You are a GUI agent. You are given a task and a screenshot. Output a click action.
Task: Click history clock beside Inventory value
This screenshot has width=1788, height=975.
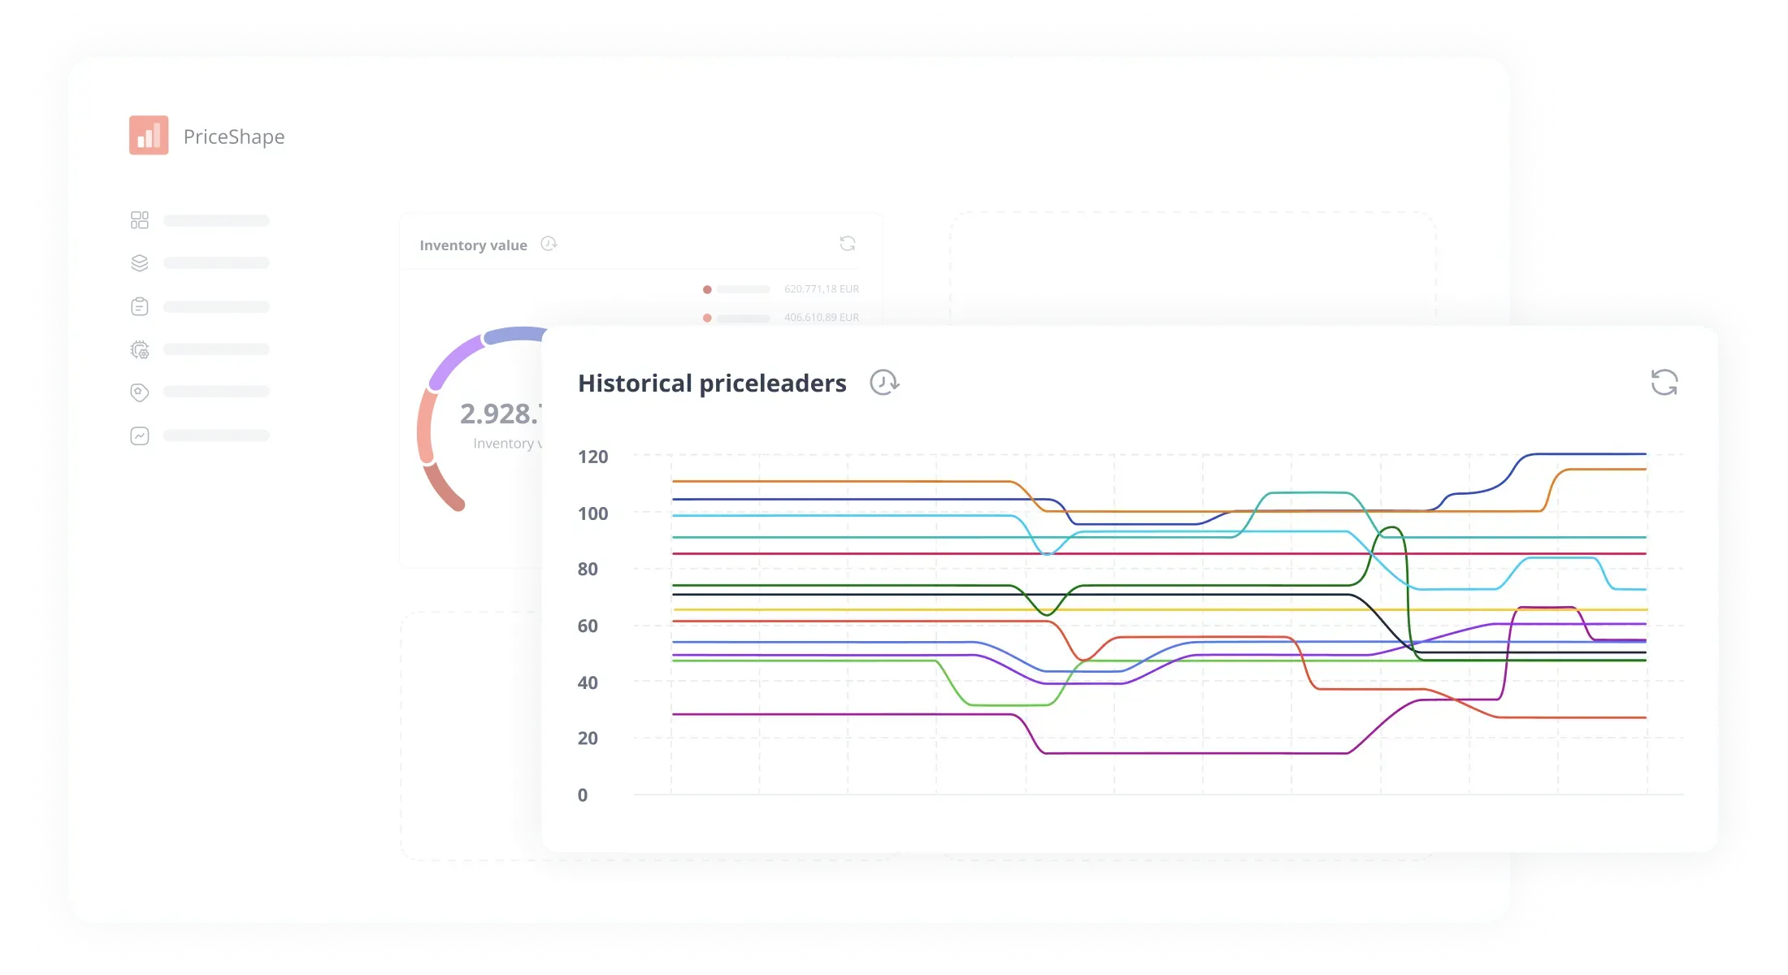pyautogui.click(x=549, y=244)
